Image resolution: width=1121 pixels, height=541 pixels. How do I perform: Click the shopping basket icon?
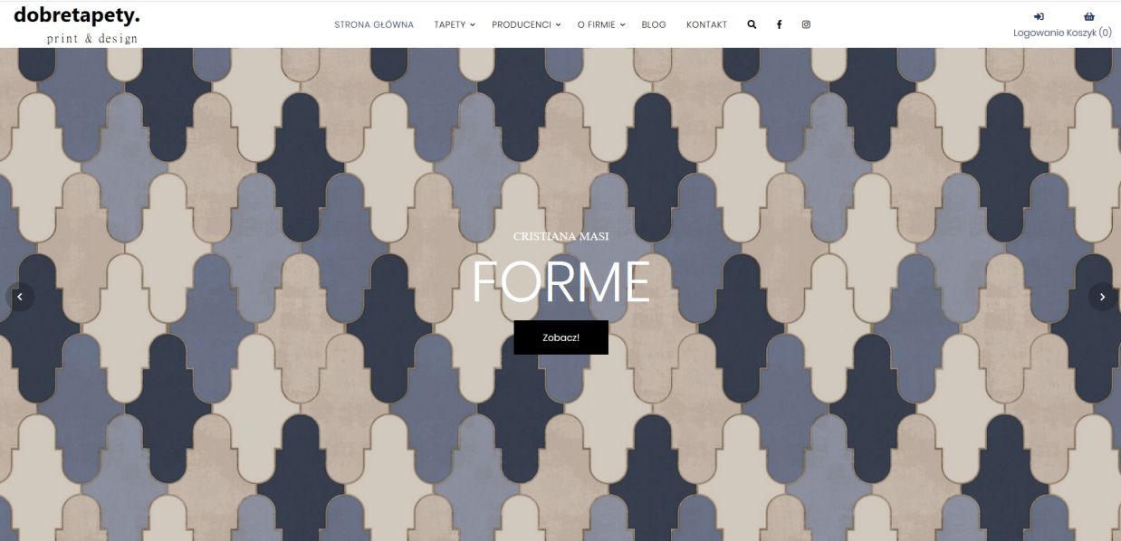pyautogui.click(x=1089, y=16)
